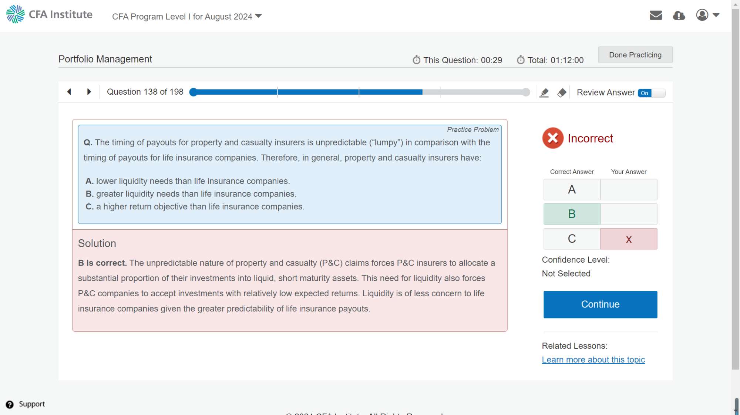Select the eraser tool

click(562, 92)
